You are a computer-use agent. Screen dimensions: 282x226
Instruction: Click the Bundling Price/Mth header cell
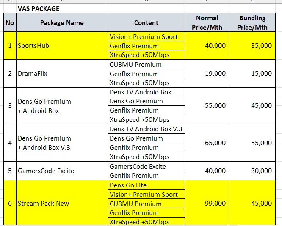coord(252,22)
